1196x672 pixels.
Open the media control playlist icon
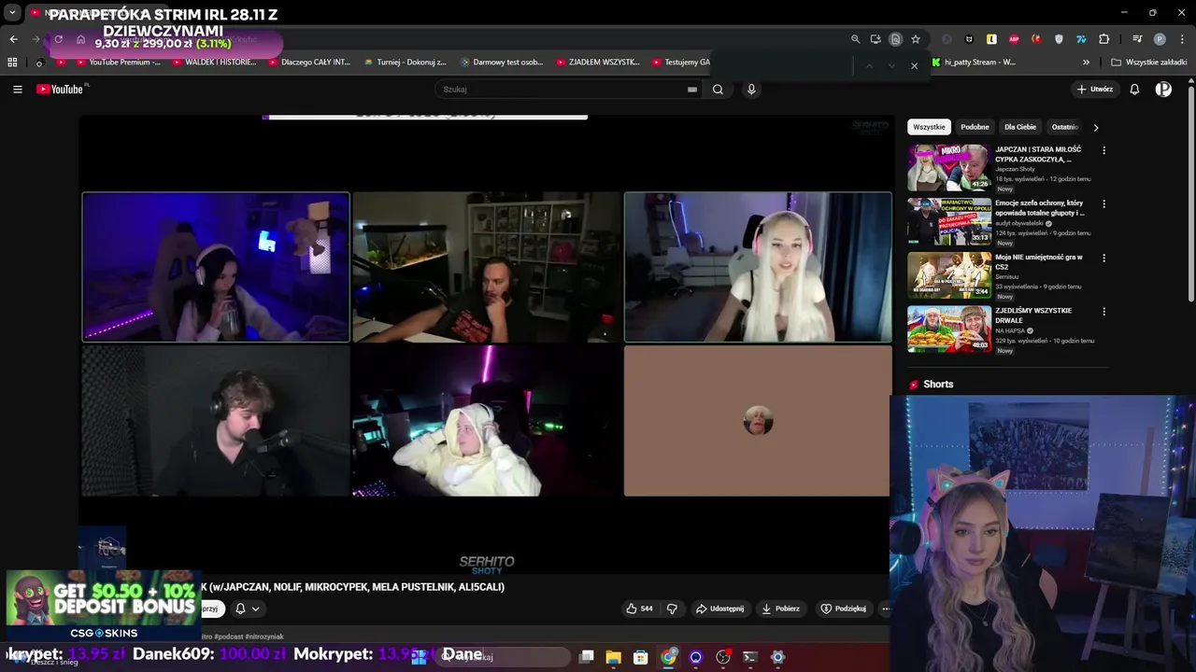tap(1137, 39)
